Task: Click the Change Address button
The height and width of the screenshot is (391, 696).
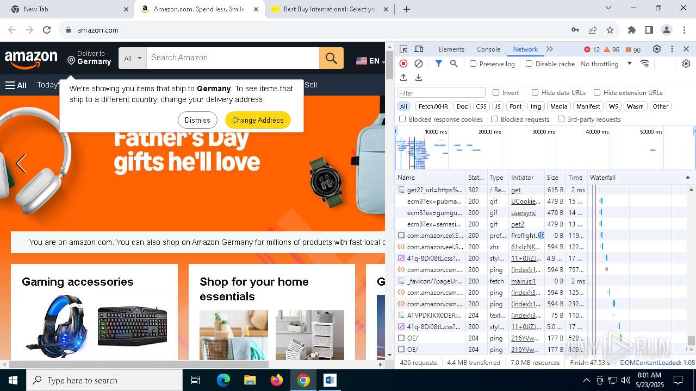Action: coord(258,120)
